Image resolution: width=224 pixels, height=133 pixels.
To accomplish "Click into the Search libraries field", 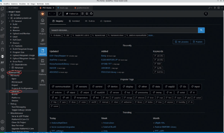I will pos(124,30).
